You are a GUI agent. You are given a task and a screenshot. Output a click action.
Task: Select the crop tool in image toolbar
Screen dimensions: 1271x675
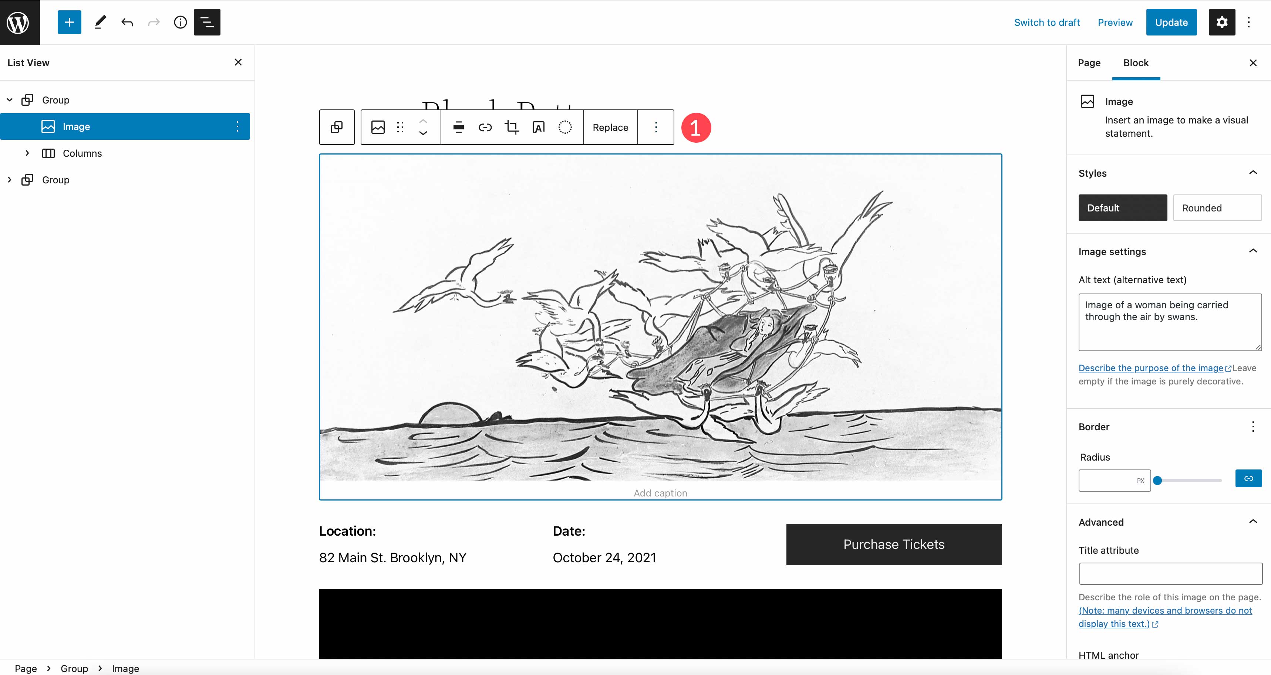point(511,127)
